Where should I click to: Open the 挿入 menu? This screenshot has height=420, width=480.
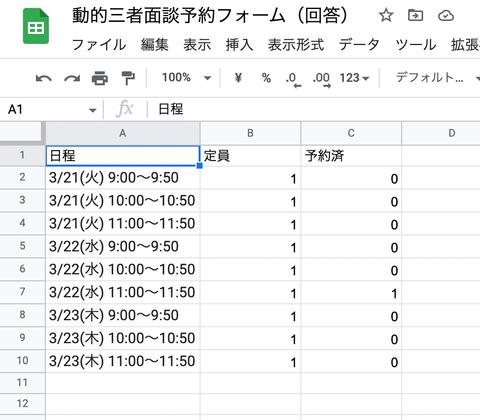coord(240,45)
